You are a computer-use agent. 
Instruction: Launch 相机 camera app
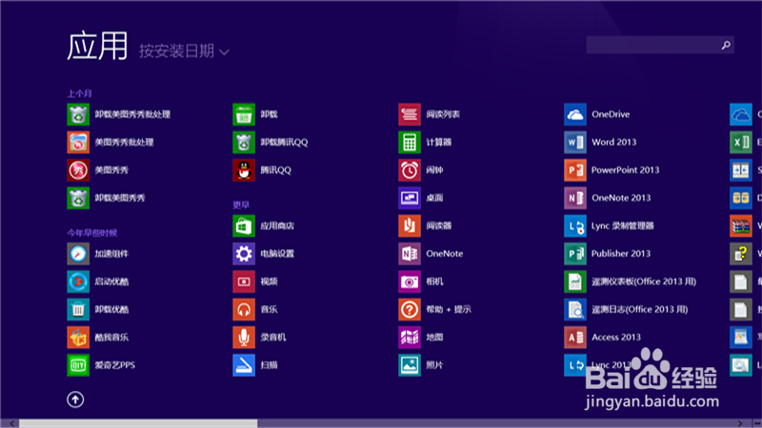(x=410, y=282)
